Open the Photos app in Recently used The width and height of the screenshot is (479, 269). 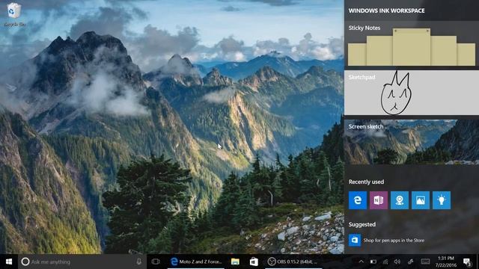421,200
